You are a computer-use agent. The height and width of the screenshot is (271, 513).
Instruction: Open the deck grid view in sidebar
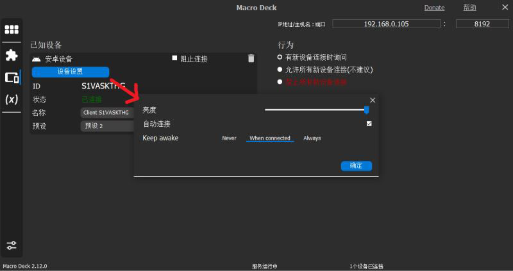click(12, 29)
